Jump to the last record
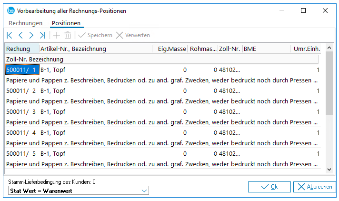339x201 pixels. click(42, 35)
